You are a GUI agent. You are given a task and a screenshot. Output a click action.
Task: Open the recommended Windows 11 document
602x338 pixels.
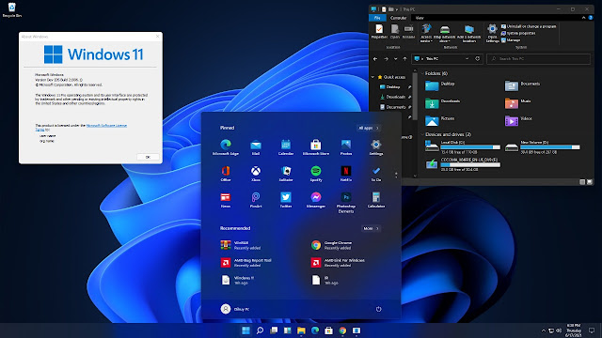click(x=237, y=280)
